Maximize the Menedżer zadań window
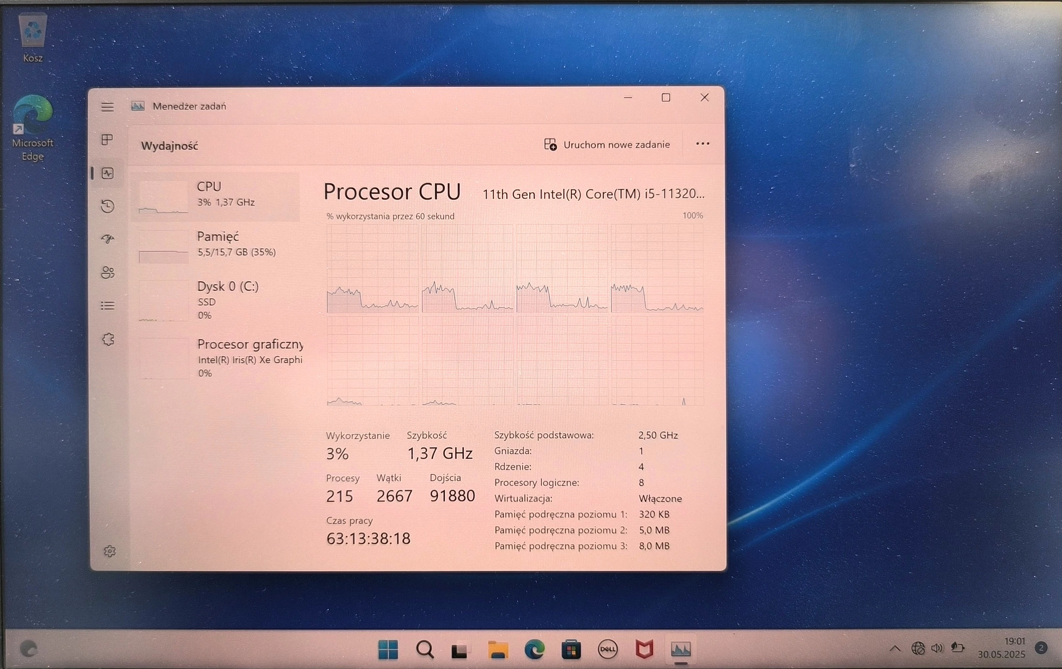The width and height of the screenshot is (1062, 669). [x=665, y=97]
